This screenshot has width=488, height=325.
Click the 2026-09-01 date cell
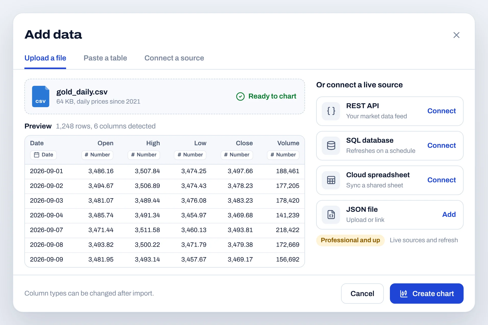click(47, 171)
